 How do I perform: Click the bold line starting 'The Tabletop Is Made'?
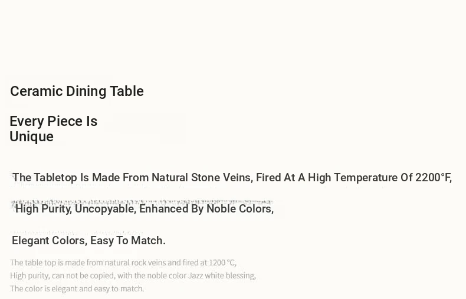click(232, 178)
